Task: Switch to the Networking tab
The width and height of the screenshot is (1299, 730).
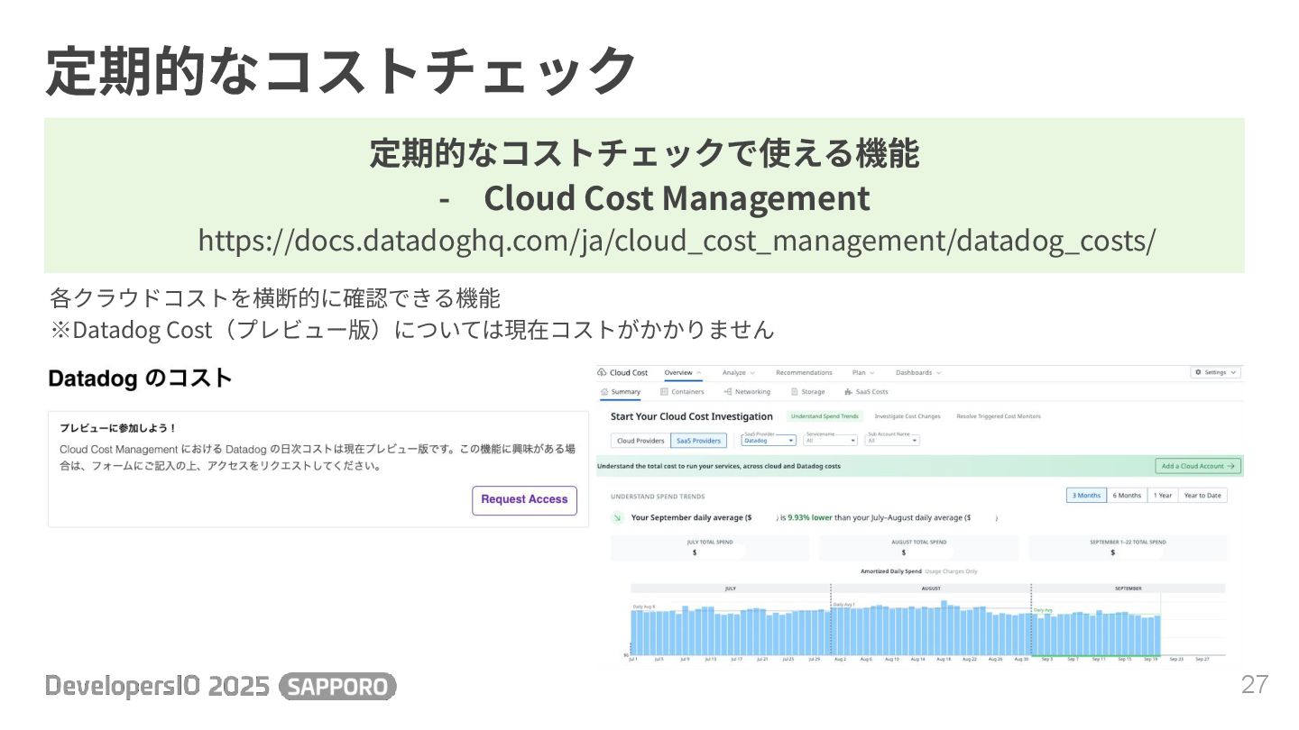Action: coord(747,392)
